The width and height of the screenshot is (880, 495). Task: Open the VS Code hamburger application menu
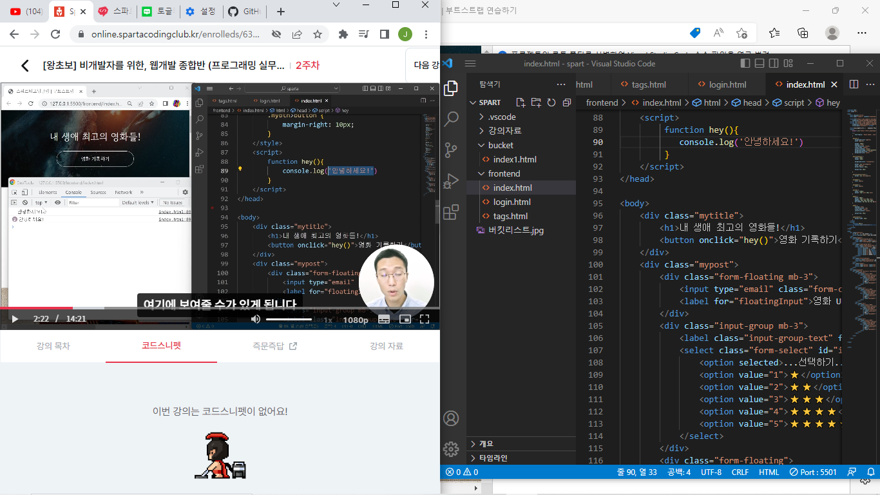tap(470, 63)
